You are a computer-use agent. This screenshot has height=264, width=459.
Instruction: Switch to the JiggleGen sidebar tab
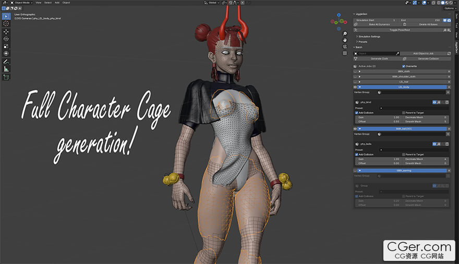pos(456,47)
